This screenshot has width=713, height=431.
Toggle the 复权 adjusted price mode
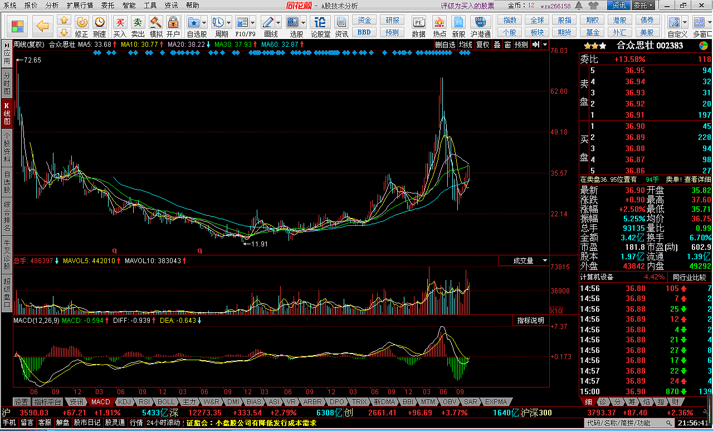[x=482, y=45]
